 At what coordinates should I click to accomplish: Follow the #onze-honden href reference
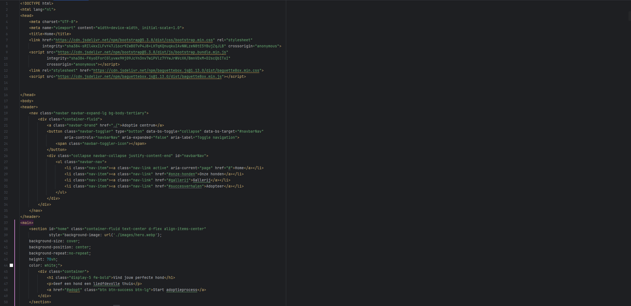coord(182,174)
